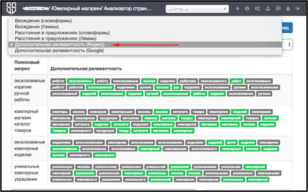The height and width of the screenshot is (192, 308).
Task: Click the upload icon in header
Action: point(268,9)
